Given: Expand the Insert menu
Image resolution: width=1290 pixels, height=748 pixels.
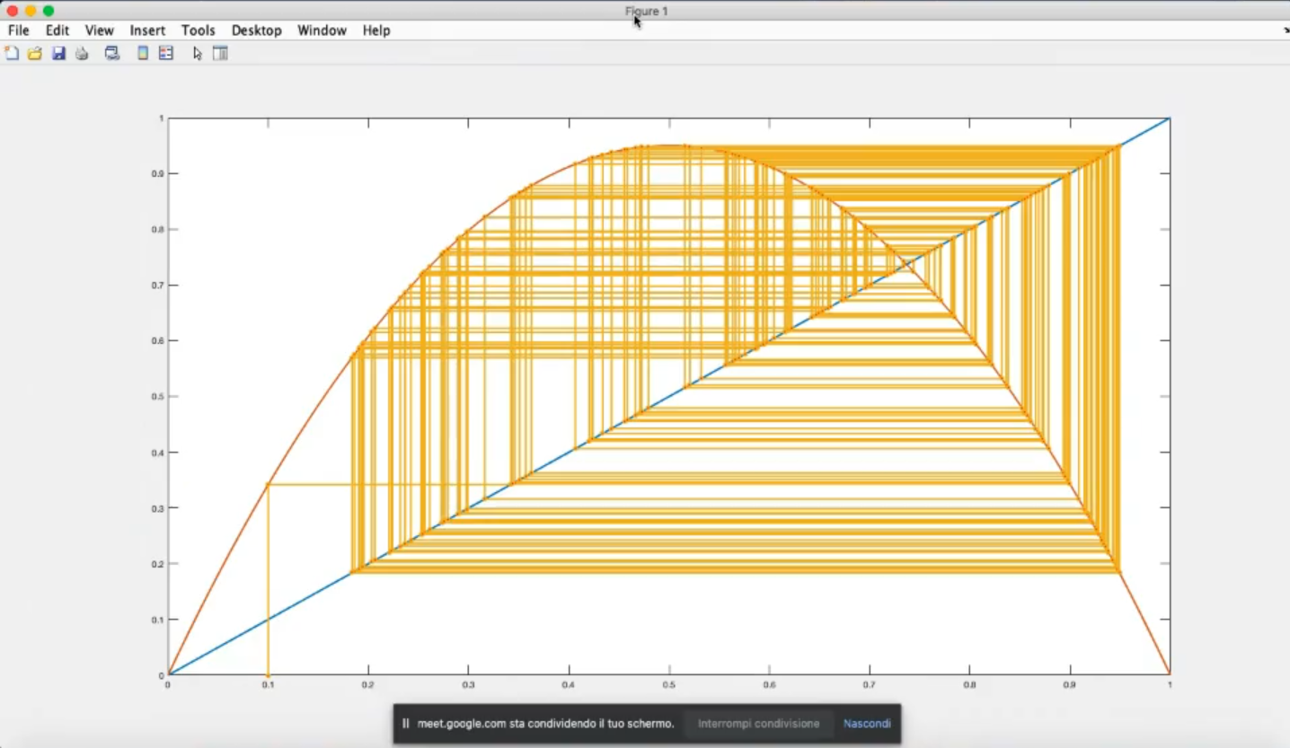Looking at the screenshot, I should (x=147, y=31).
